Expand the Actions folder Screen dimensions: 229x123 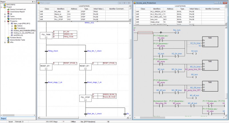(12, 26)
